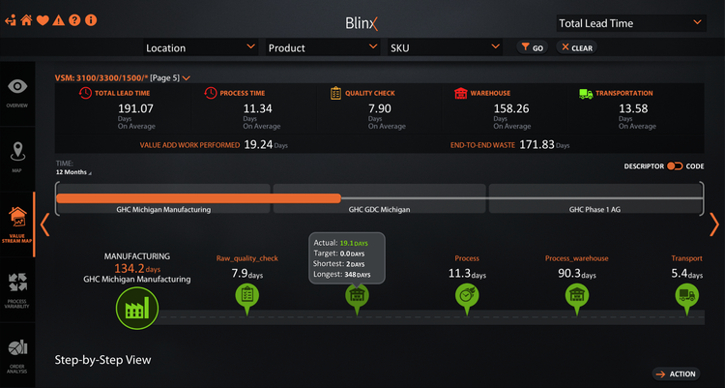Click the 134.2 days manufacturing value

point(137,269)
